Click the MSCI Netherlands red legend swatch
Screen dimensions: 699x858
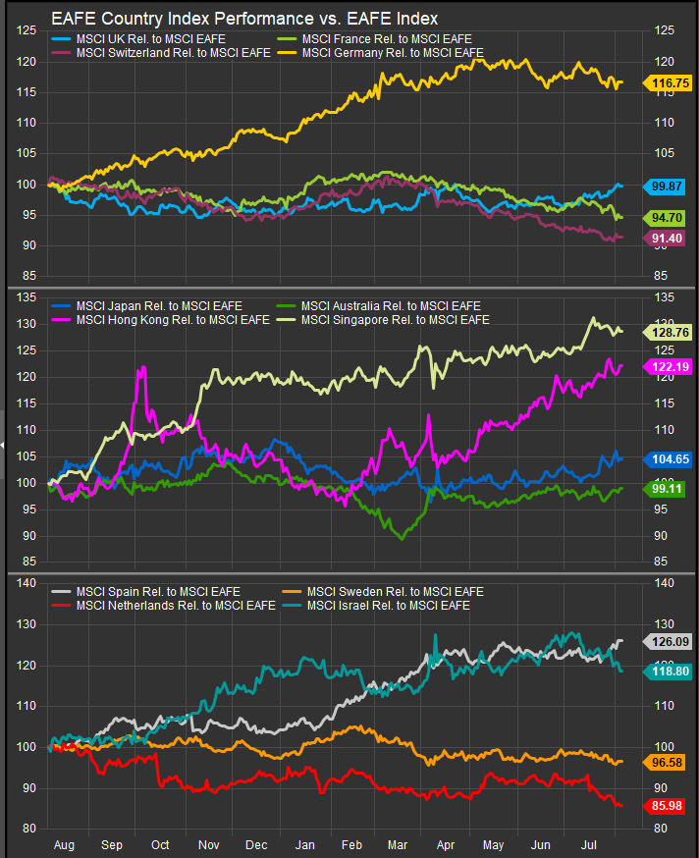(x=62, y=606)
